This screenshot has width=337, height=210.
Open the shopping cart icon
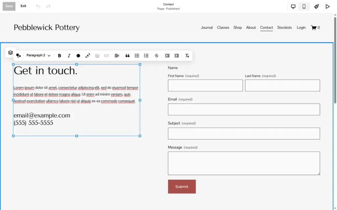click(x=315, y=28)
